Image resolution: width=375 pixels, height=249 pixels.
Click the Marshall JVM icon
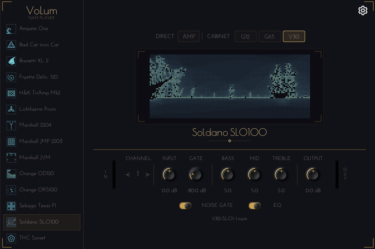[x=11, y=158]
